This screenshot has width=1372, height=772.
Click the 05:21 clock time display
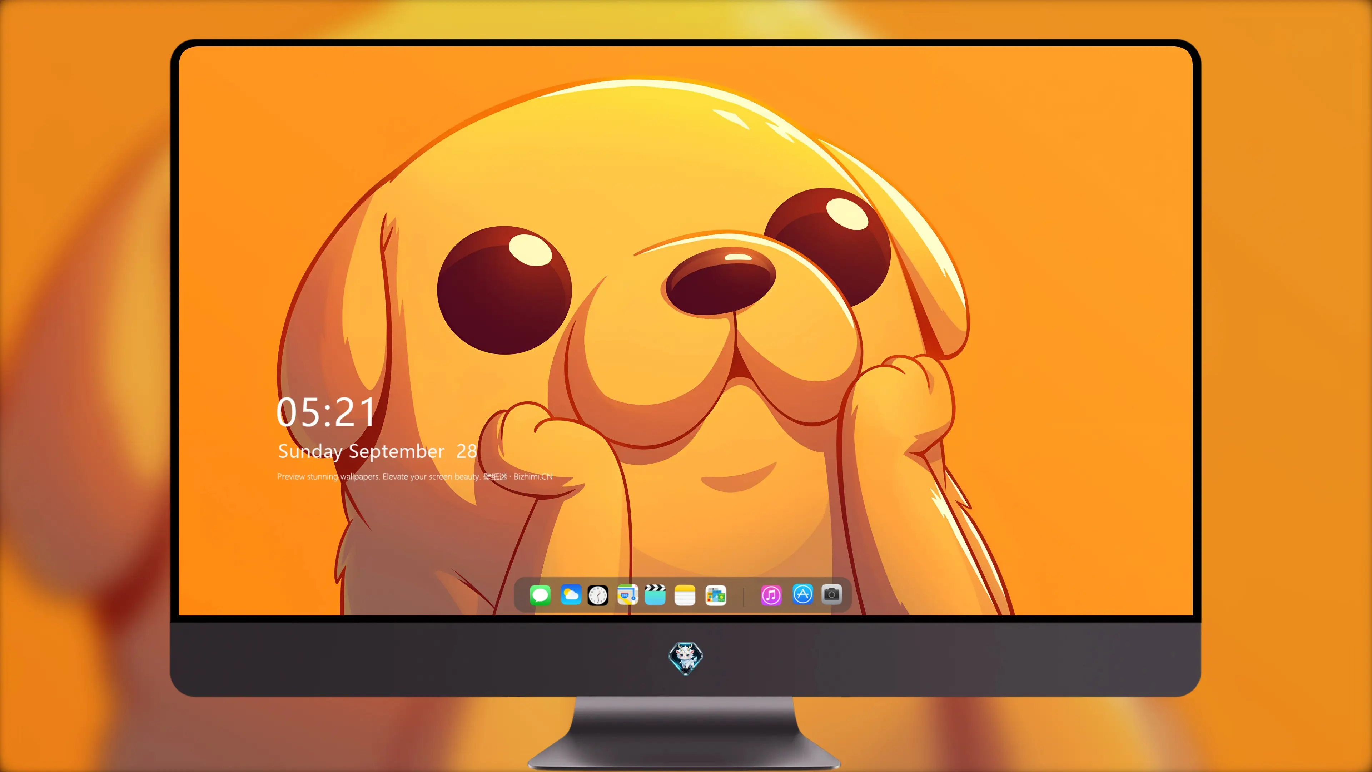pyautogui.click(x=326, y=412)
